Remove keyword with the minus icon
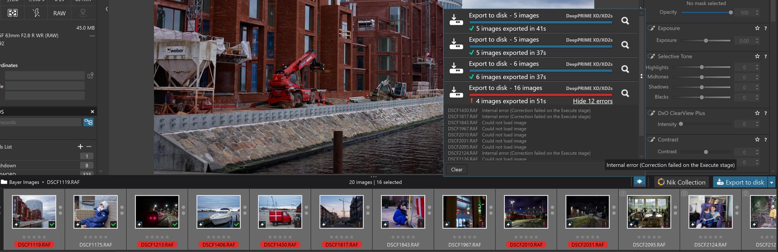 pos(89,146)
